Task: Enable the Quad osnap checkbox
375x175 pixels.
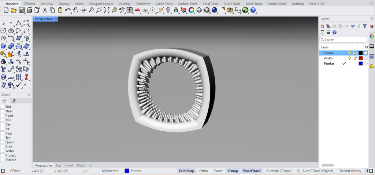Action: [x=3, y=142]
